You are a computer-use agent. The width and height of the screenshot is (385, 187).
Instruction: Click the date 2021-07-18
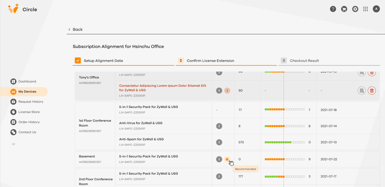(329, 110)
